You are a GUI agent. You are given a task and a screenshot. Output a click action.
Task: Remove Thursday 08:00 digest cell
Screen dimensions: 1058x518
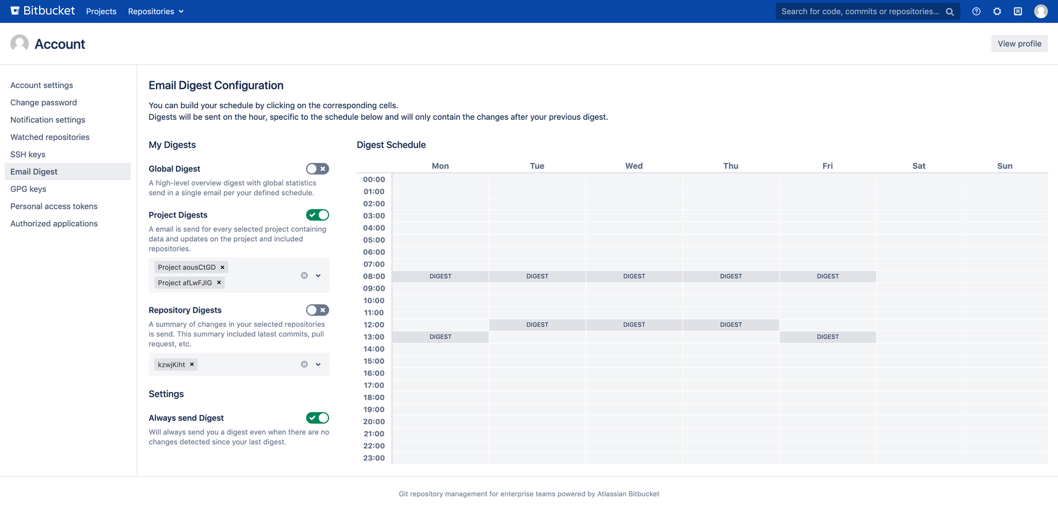tap(731, 276)
